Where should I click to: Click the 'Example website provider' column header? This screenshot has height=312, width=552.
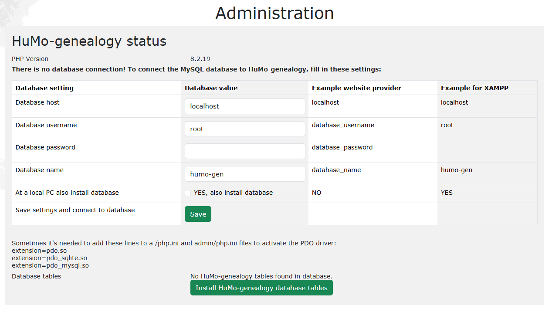356,88
